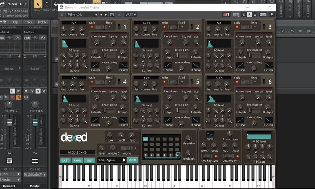The width and height of the screenshot is (315, 189).
Task: Click the routing arrows icon on Master strip
Action: 35,161
